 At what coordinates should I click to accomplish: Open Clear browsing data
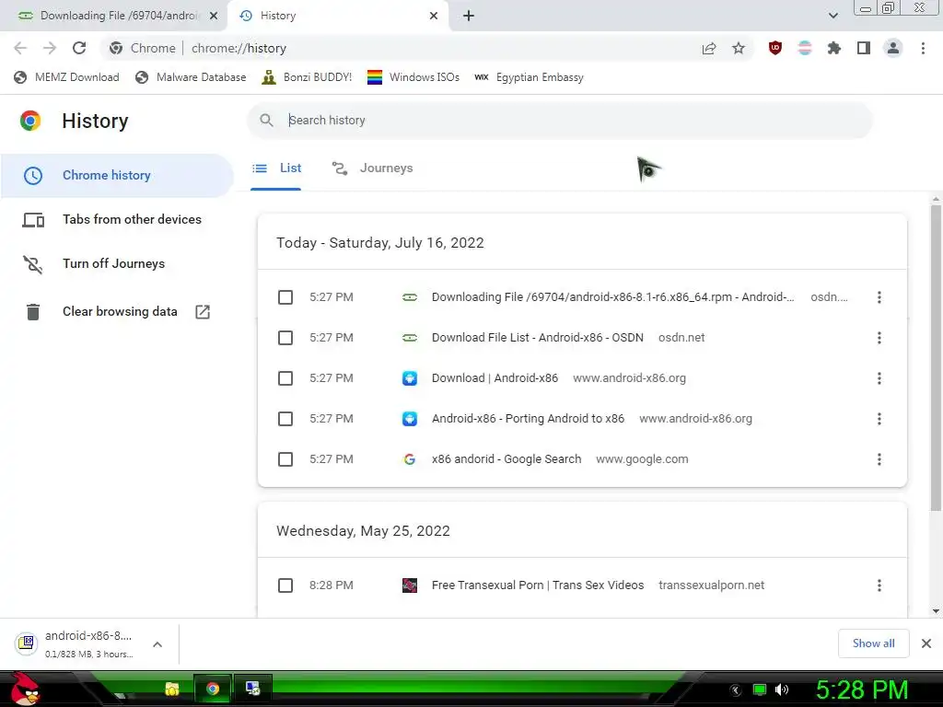(x=117, y=311)
